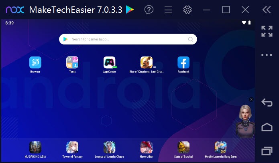This screenshot has height=163, width=279.
Task: Open the help chat bubble icon
Action: [x=149, y=10]
